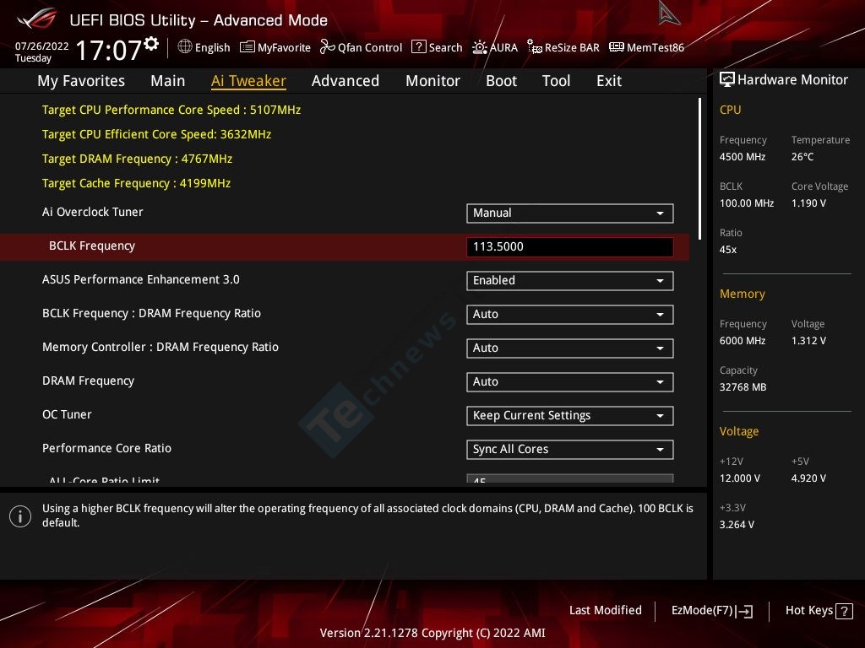Click the 4500 MHz CPU frequency value
This screenshot has height=648, width=865.
tap(743, 156)
